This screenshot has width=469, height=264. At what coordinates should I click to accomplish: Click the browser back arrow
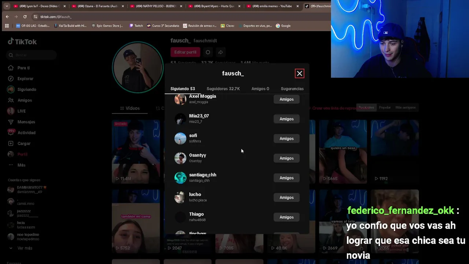tap(7, 17)
